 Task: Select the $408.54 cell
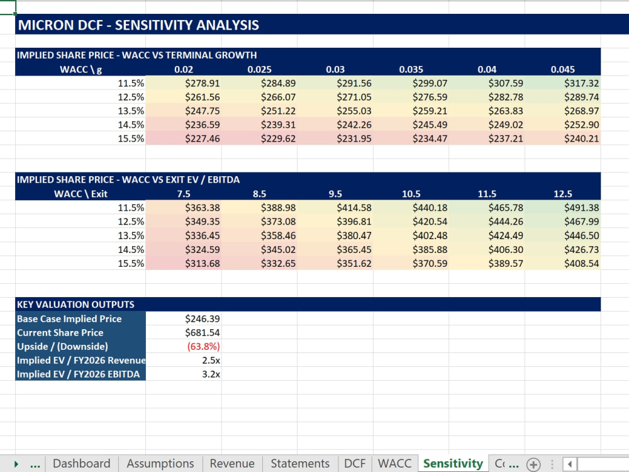click(x=563, y=263)
